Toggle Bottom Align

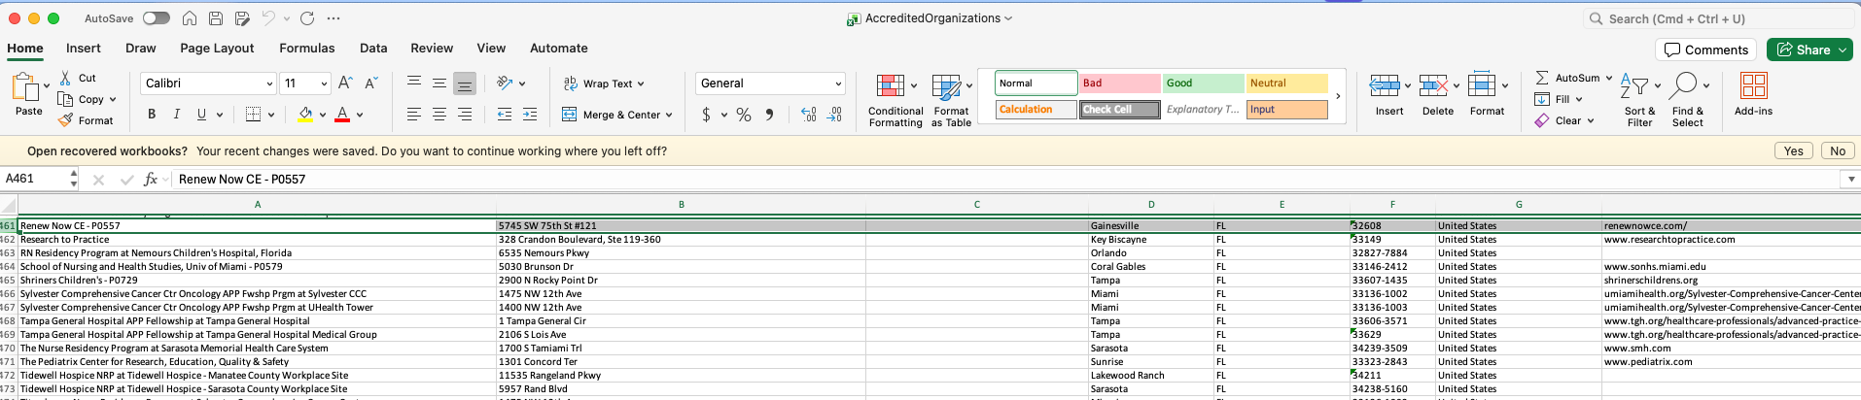(x=465, y=83)
